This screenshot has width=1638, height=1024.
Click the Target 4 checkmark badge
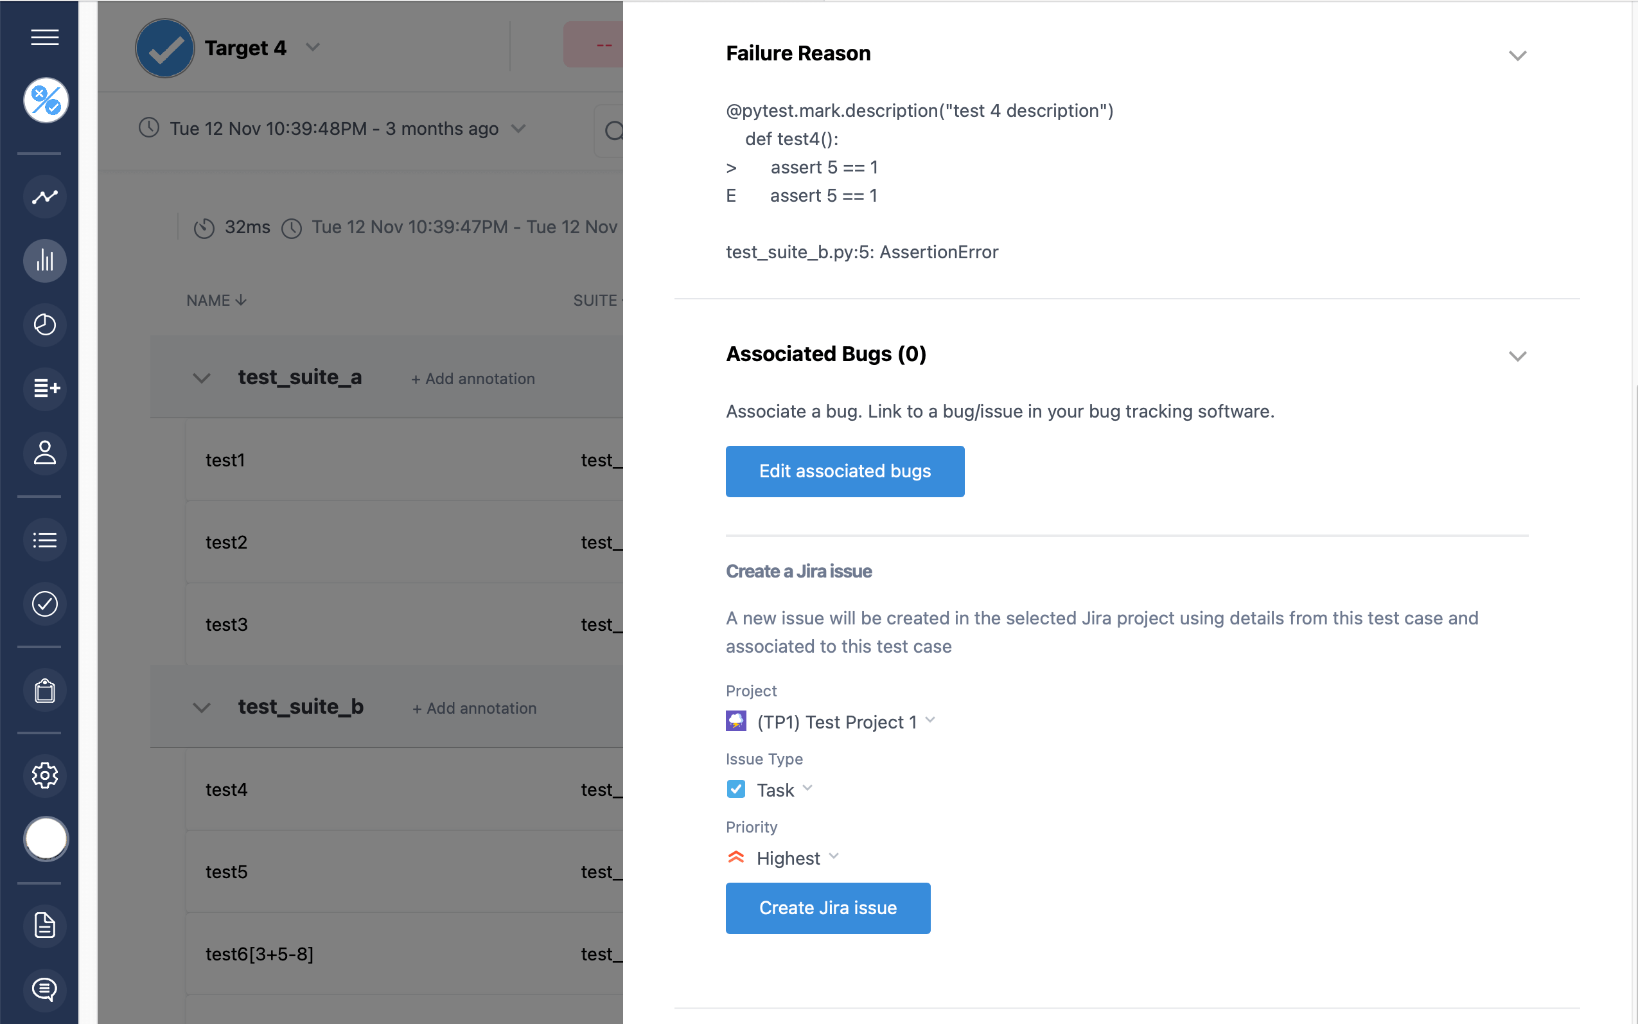(164, 48)
